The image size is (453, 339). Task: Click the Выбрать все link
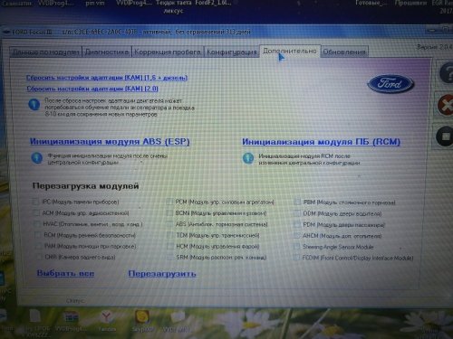point(65,273)
